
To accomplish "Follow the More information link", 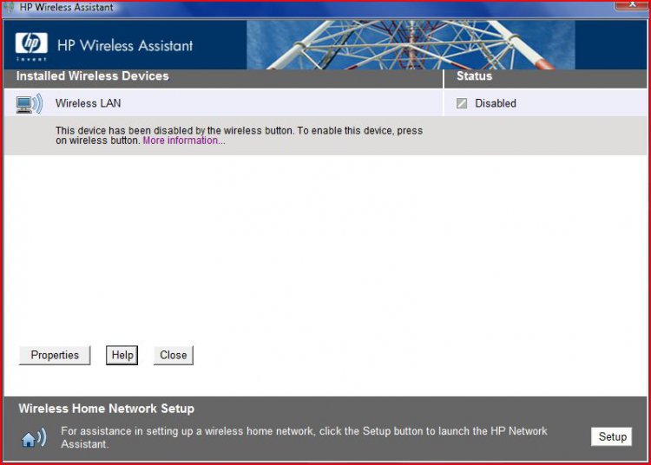I will tap(184, 141).
